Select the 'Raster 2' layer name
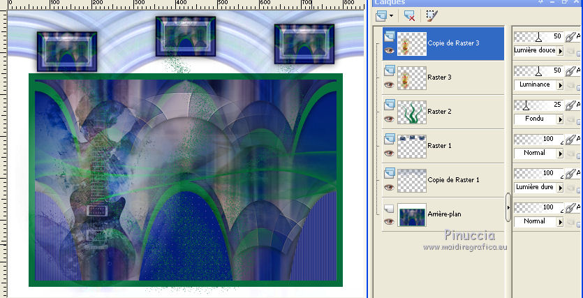Image resolution: width=583 pixels, height=298 pixels. coord(439,112)
